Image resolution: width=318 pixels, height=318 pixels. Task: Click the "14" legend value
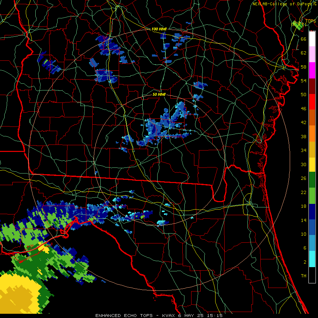tap(304, 220)
